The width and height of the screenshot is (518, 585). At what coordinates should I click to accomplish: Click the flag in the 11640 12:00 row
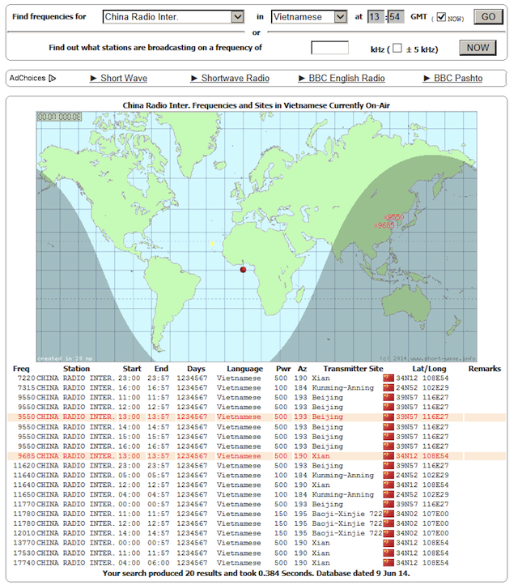coord(388,485)
